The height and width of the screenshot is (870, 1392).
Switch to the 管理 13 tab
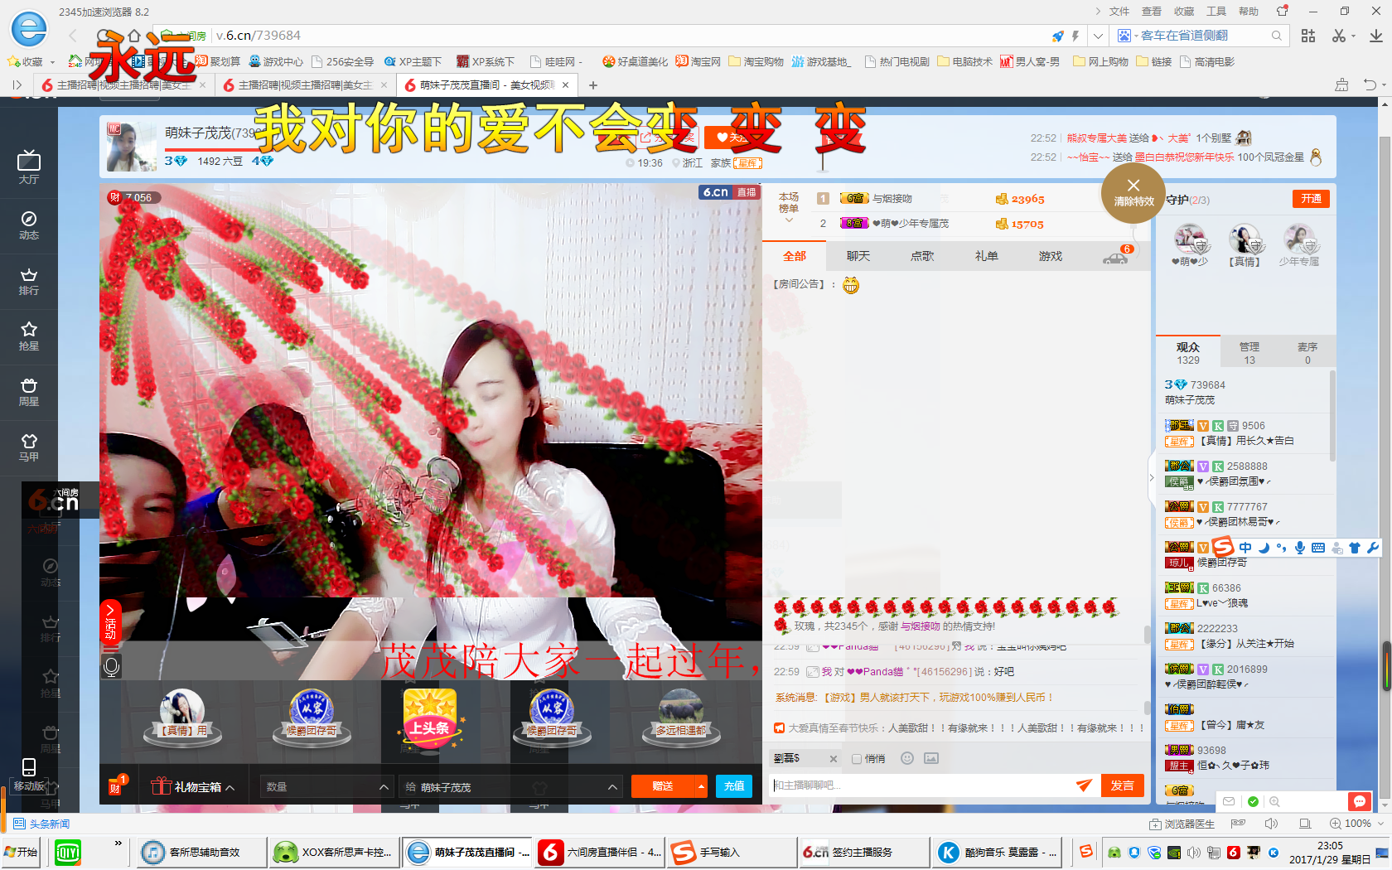(x=1249, y=352)
